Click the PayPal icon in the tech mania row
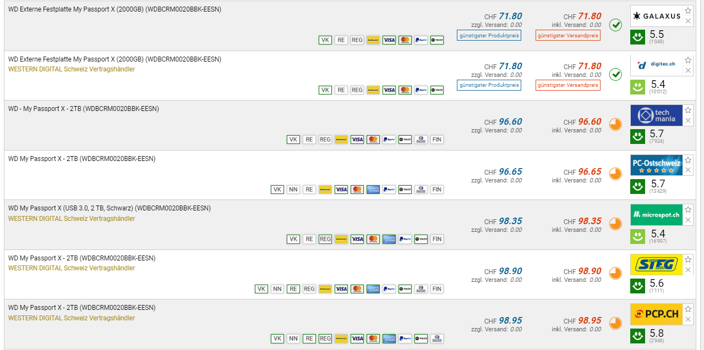This screenshot has height=350, width=704. click(x=389, y=140)
